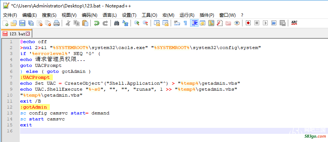Open the 视图(V) menu

69,15
